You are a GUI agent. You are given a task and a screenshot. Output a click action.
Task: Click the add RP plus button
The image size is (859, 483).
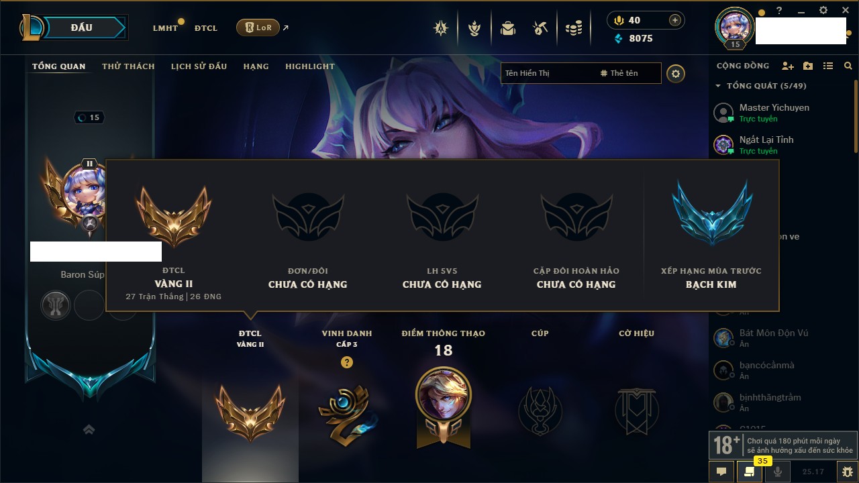pyautogui.click(x=675, y=20)
